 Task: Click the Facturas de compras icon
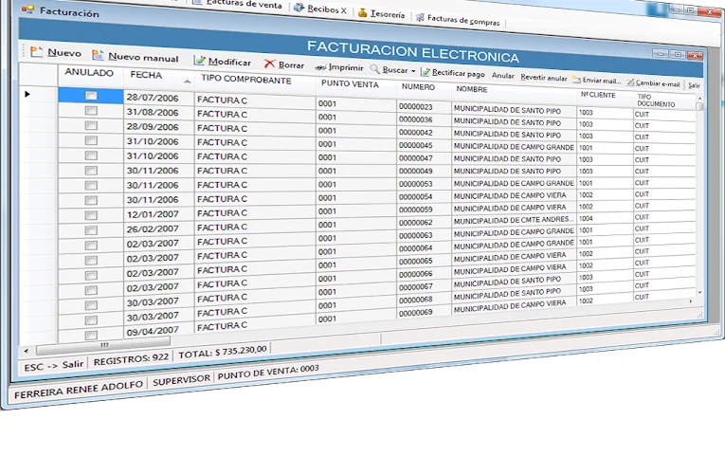click(420, 18)
